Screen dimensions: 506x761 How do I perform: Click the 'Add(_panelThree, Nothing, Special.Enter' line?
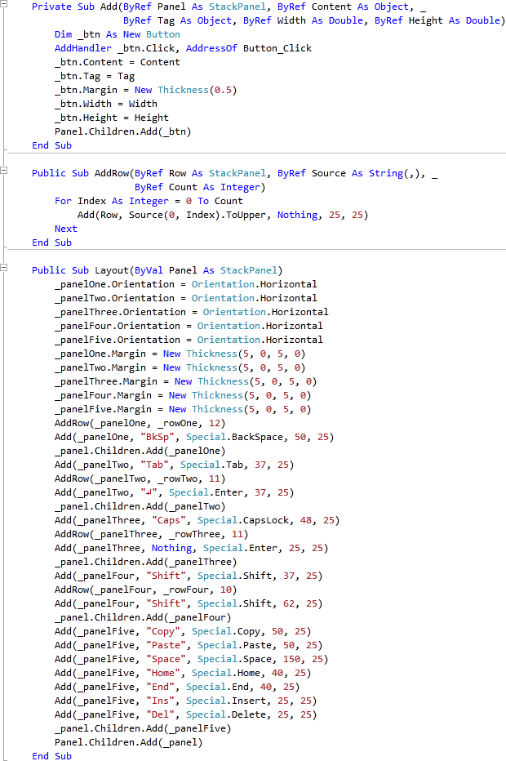pos(192,548)
